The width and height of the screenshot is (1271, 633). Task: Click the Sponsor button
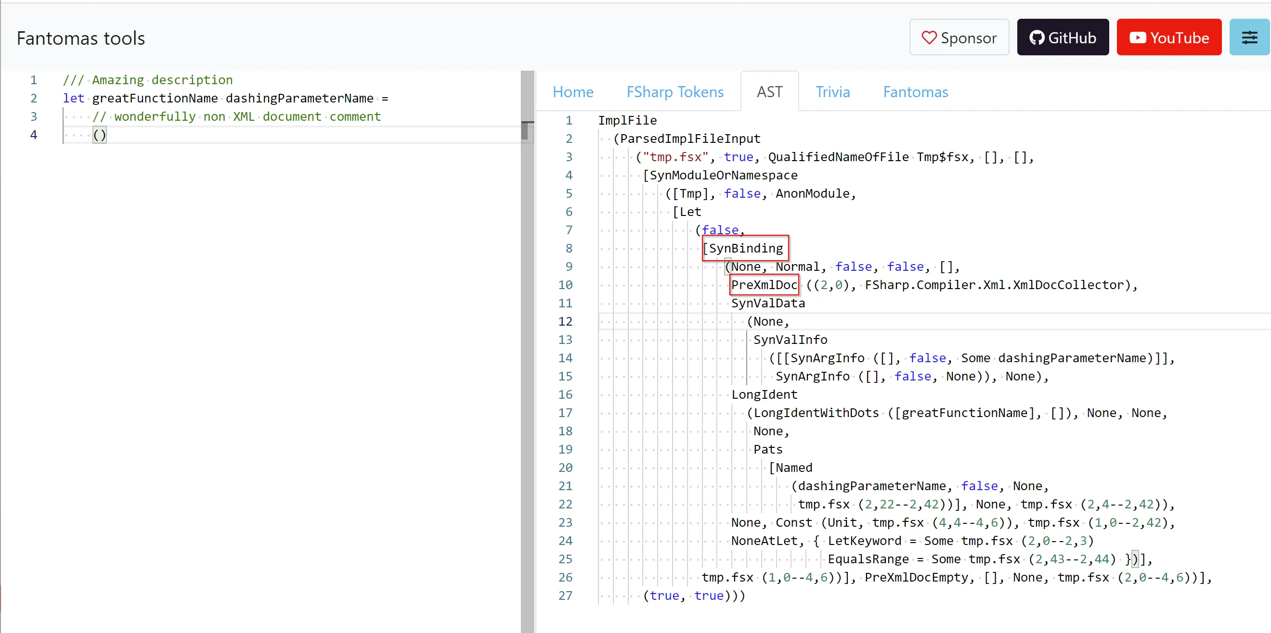tap(959, 37)
